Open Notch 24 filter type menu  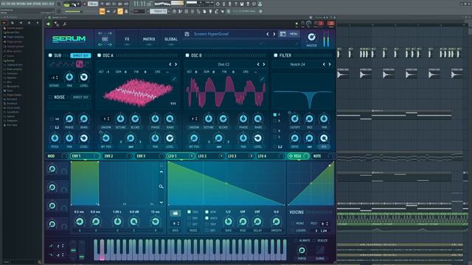pyautogui.click(x=297, y=64)
